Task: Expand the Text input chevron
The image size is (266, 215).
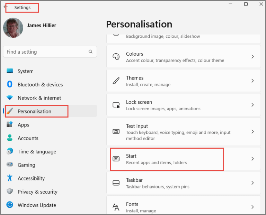Action: [252, 132]
